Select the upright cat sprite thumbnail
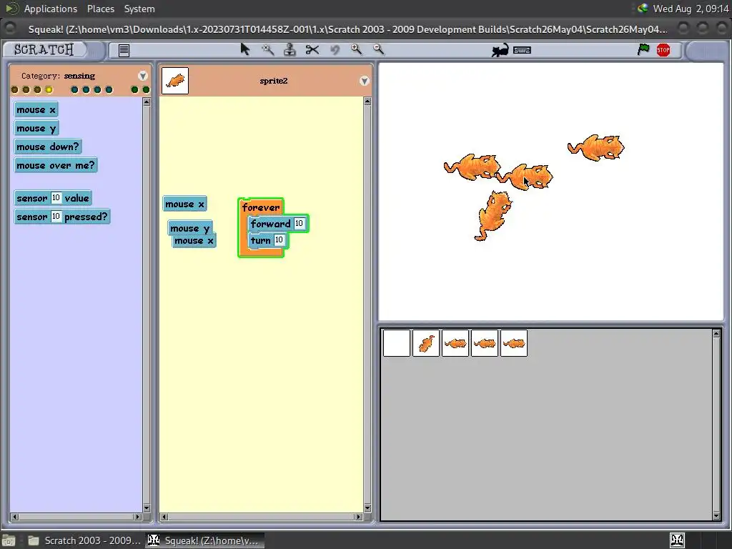732x549 pixels. 426,343
